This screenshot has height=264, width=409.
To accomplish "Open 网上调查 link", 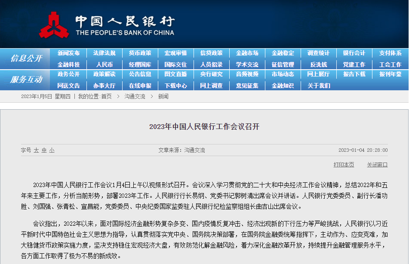I will tap(212, 86).
